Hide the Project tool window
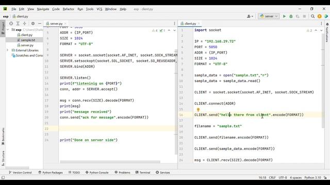Image resolution: width=330 pixels, height=185 pixels. [x=40, y=24]
